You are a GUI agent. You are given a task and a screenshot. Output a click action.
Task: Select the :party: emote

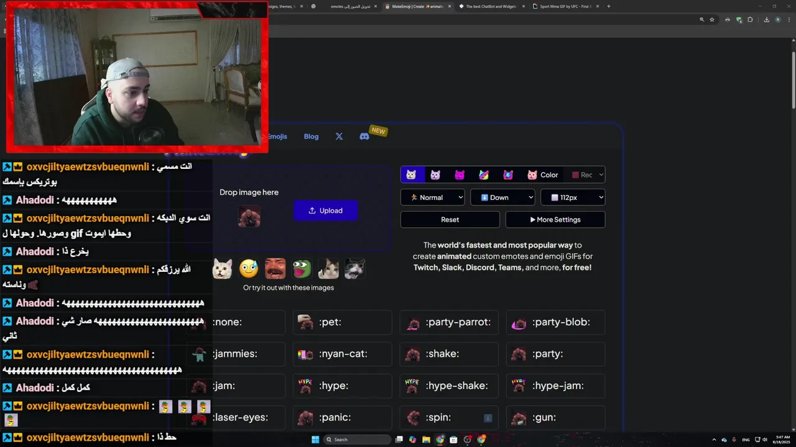[x=555, y=354]
